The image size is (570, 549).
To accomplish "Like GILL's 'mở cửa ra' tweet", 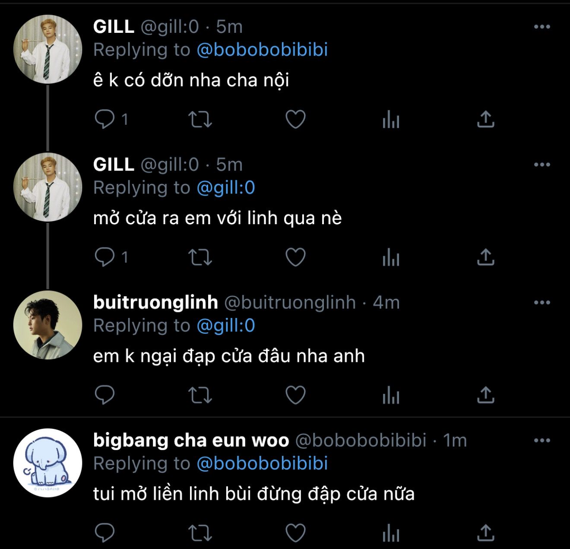I will coord(296,257).
